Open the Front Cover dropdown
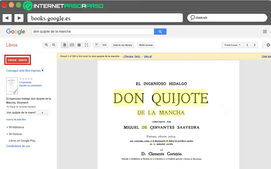 tap(232, 45)
